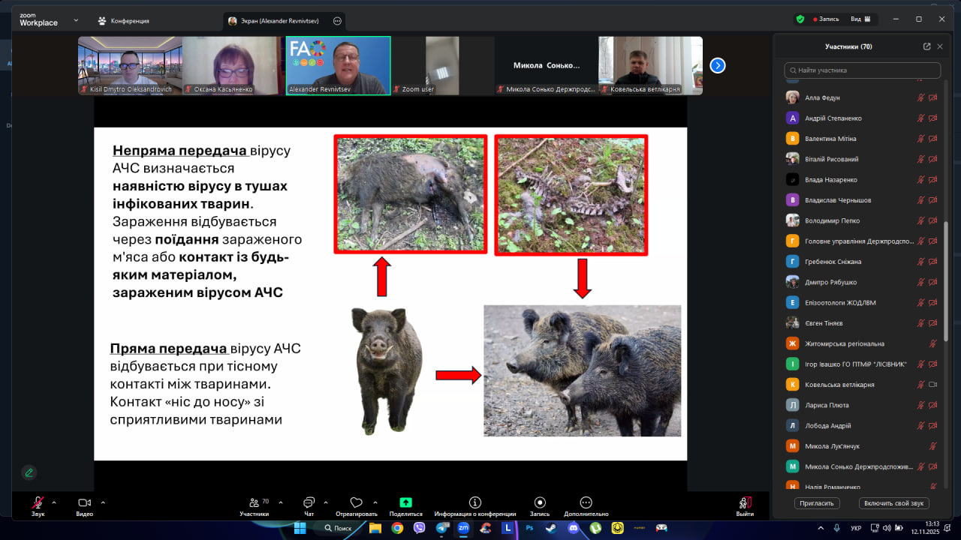
Task: Unmute the microphone with Звук
Action: (x=37, y=503)
